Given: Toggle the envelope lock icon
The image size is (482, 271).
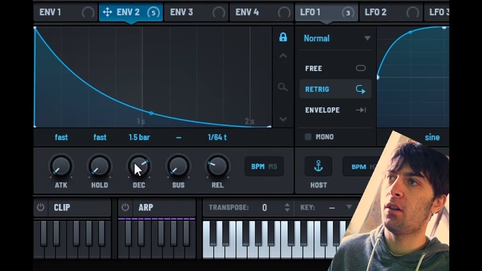Looking at the screenshot, I should [x=283, y=37].
